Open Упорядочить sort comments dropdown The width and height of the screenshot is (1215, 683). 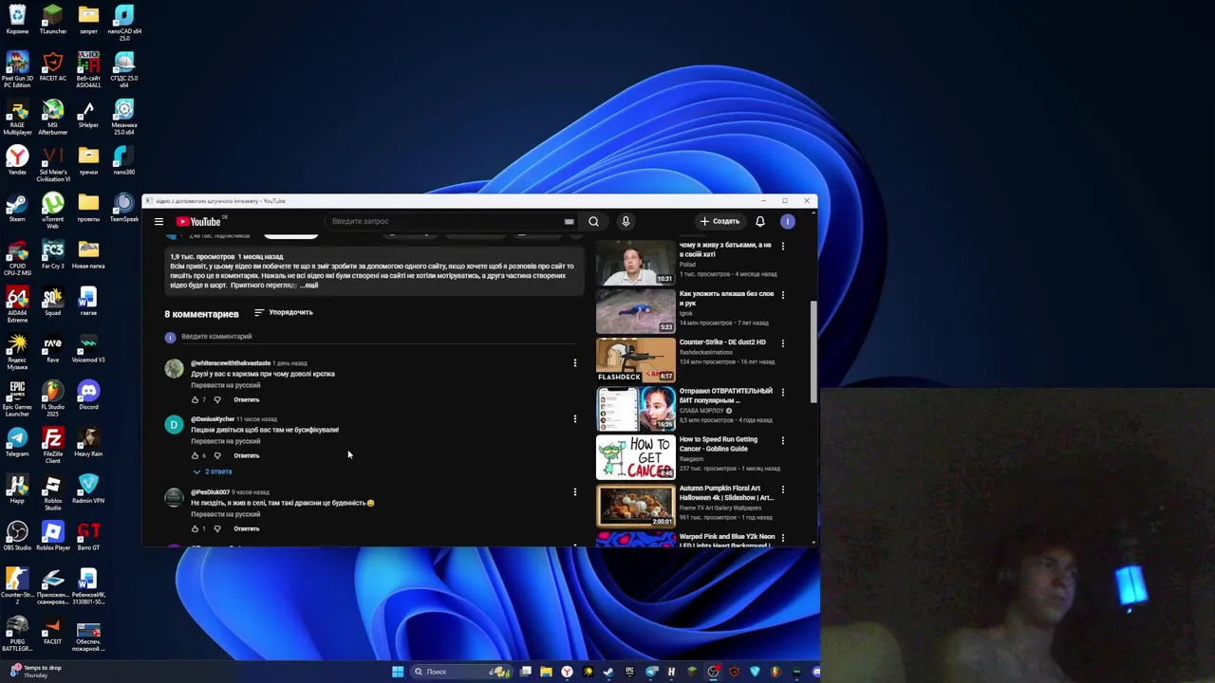(x=283, y=312)
